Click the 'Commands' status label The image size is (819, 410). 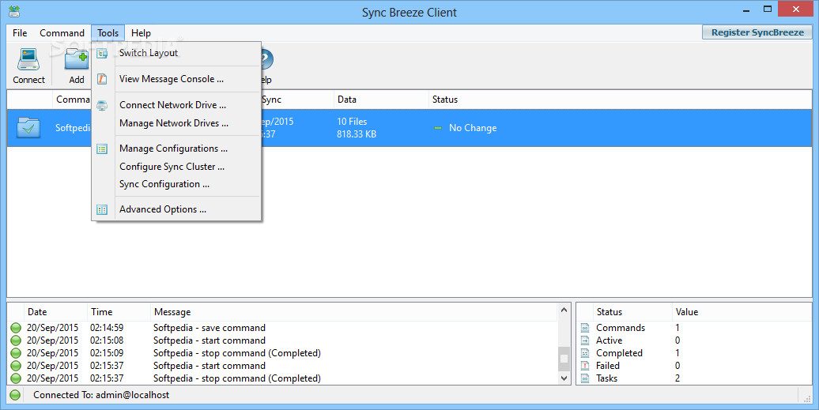pos(621,328)
